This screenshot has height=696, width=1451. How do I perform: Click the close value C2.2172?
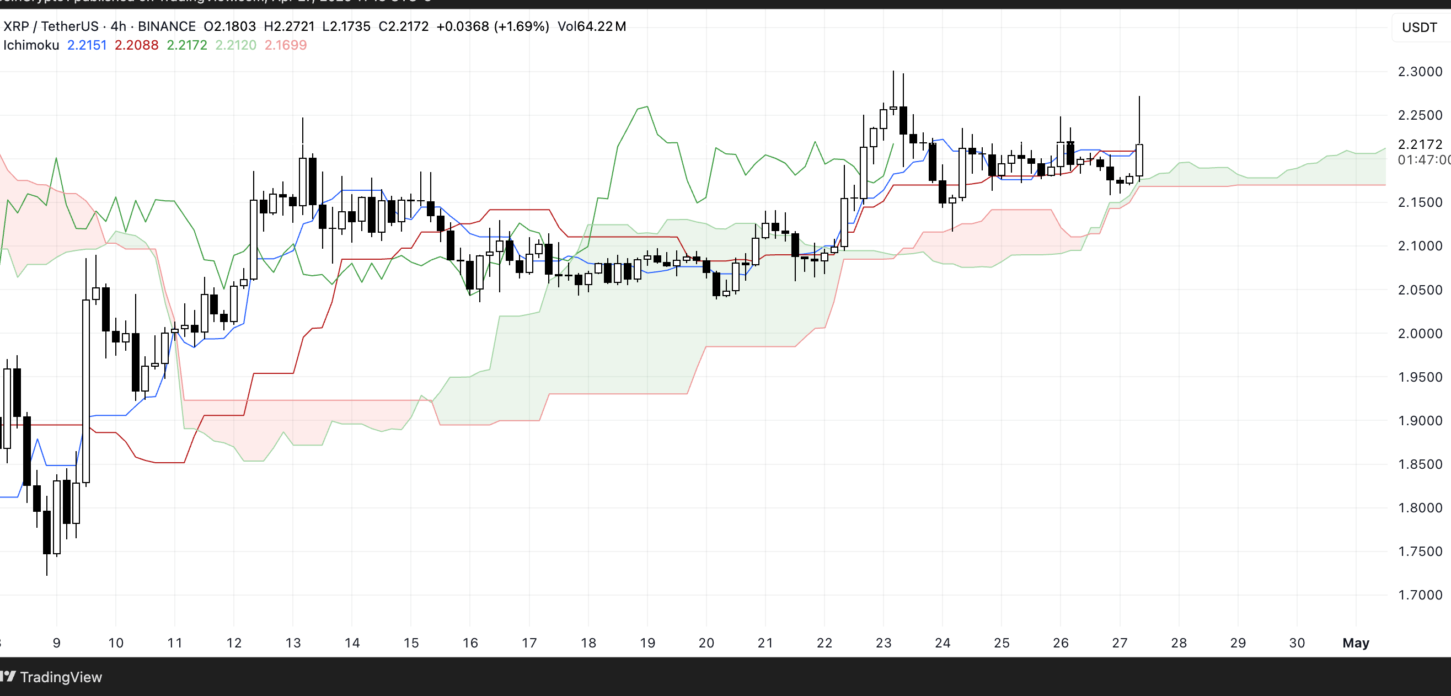(x=403, y=26)
